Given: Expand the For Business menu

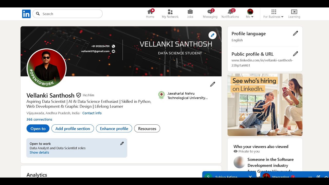Looking at the screenshot, I should tap(273, 14).
